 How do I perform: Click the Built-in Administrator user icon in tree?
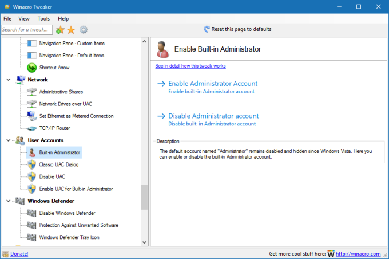coord(32,152)
